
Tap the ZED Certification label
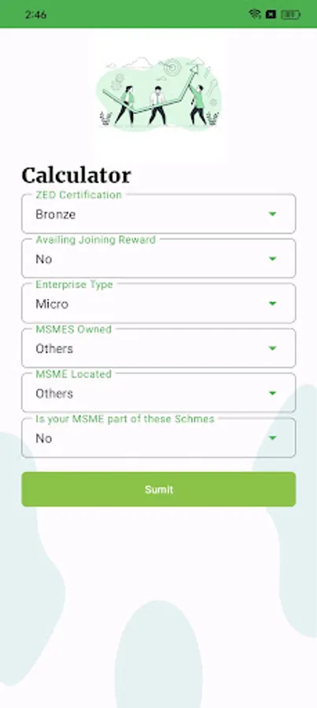(79, 195)
